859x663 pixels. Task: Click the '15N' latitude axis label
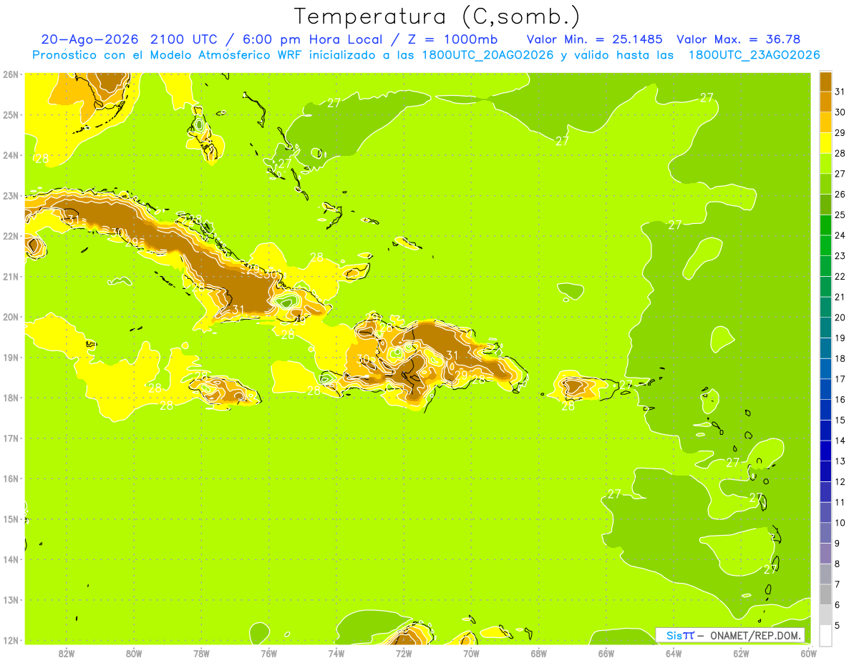[10, 519]
